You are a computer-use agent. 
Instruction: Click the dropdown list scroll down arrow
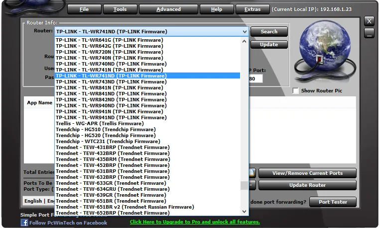245,212
